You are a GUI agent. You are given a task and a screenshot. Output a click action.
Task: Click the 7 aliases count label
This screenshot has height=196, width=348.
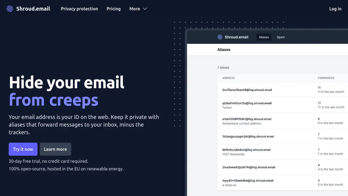click(223, 68)
